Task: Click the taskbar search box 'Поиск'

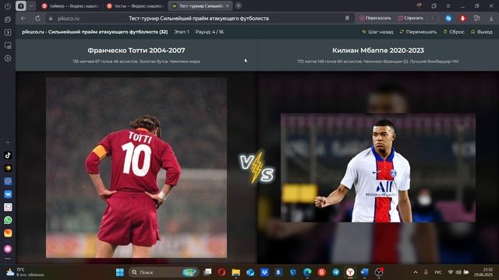Action: point(164,272)
